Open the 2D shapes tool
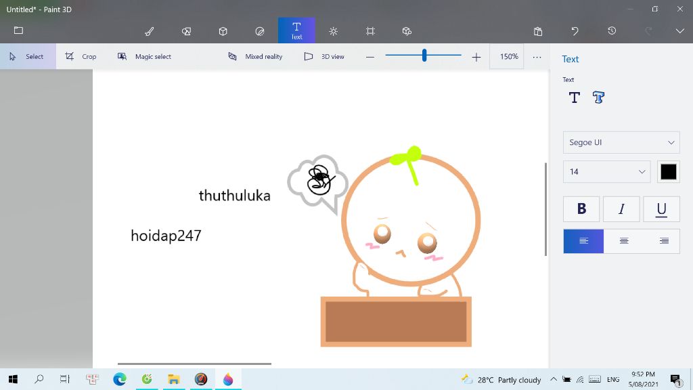 click(x=186, y=31)
